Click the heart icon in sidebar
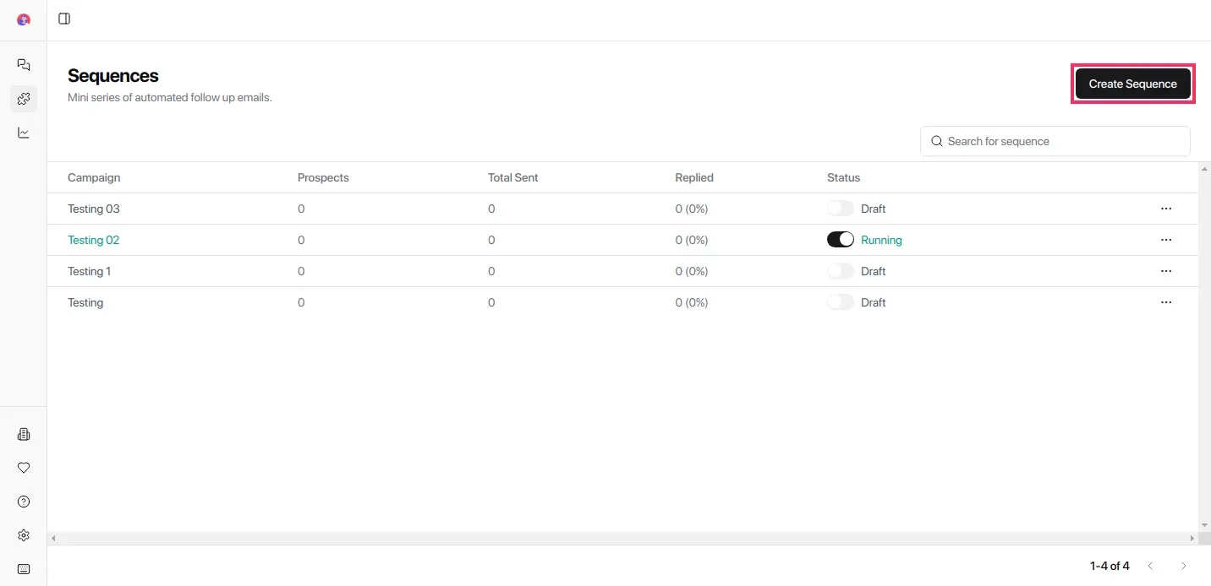Image resolution: width=1211 pixels, height=586 pixels. (x=24, y=468)
